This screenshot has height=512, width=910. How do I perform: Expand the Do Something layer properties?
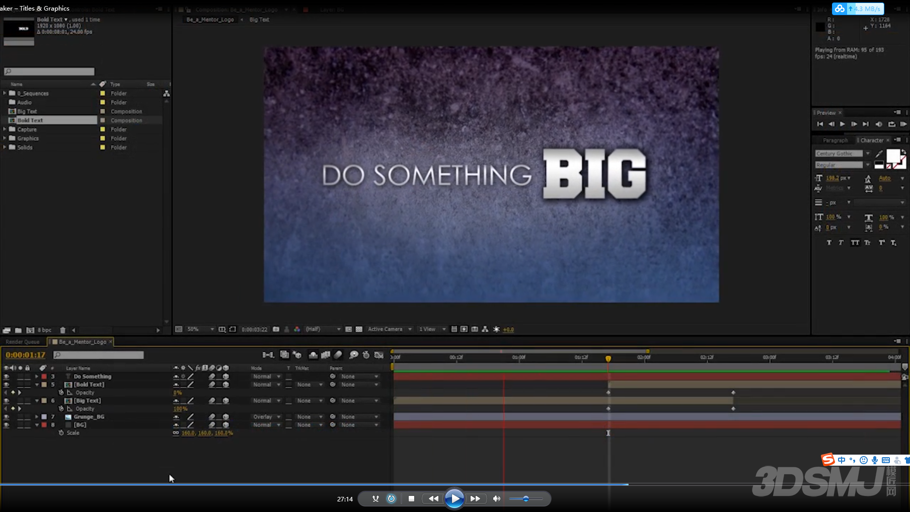pyautogui.click(x=36, y=377)
